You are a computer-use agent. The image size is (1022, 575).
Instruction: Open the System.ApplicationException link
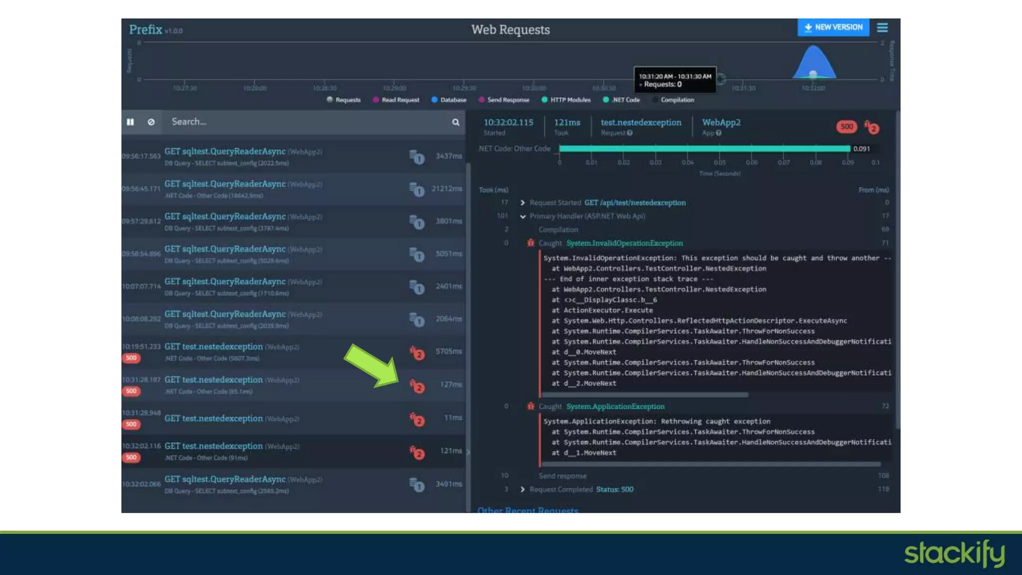click(x=615, y=407)
